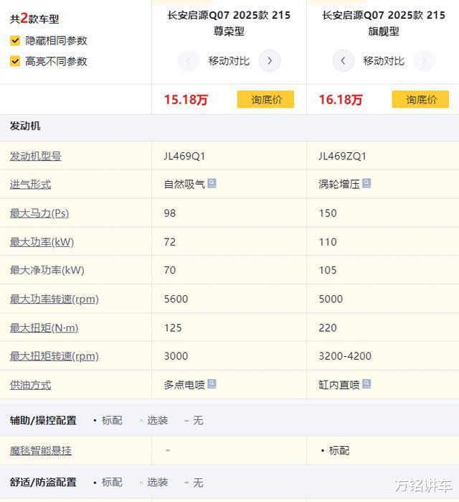This screenshot has height=502, width=459.
Task: Click info icon next to 多点电喷
Action: point(212,384)
